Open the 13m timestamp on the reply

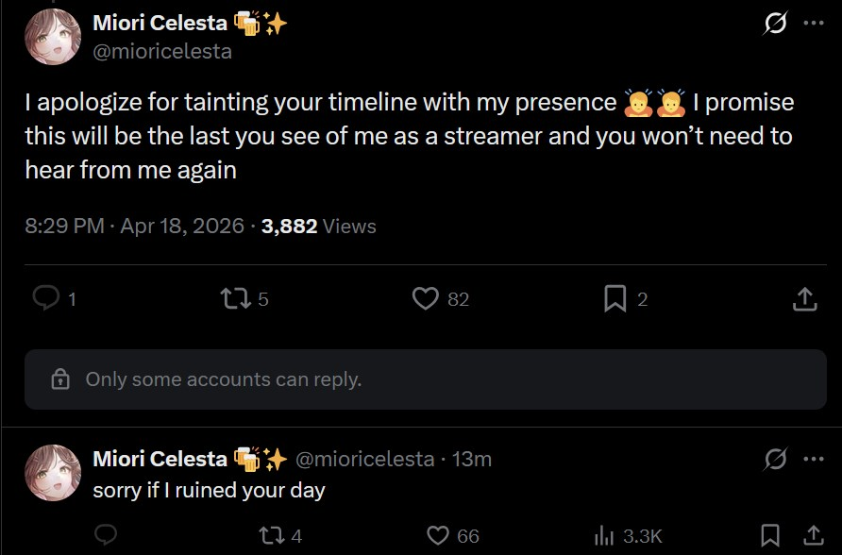click(x=472, y=460)
